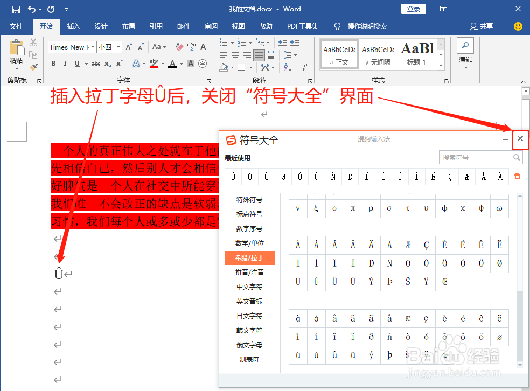The height and width of the screenshot is (391, 530).
Task: Open font color dropdown arrow
Action: click(181, 64)
